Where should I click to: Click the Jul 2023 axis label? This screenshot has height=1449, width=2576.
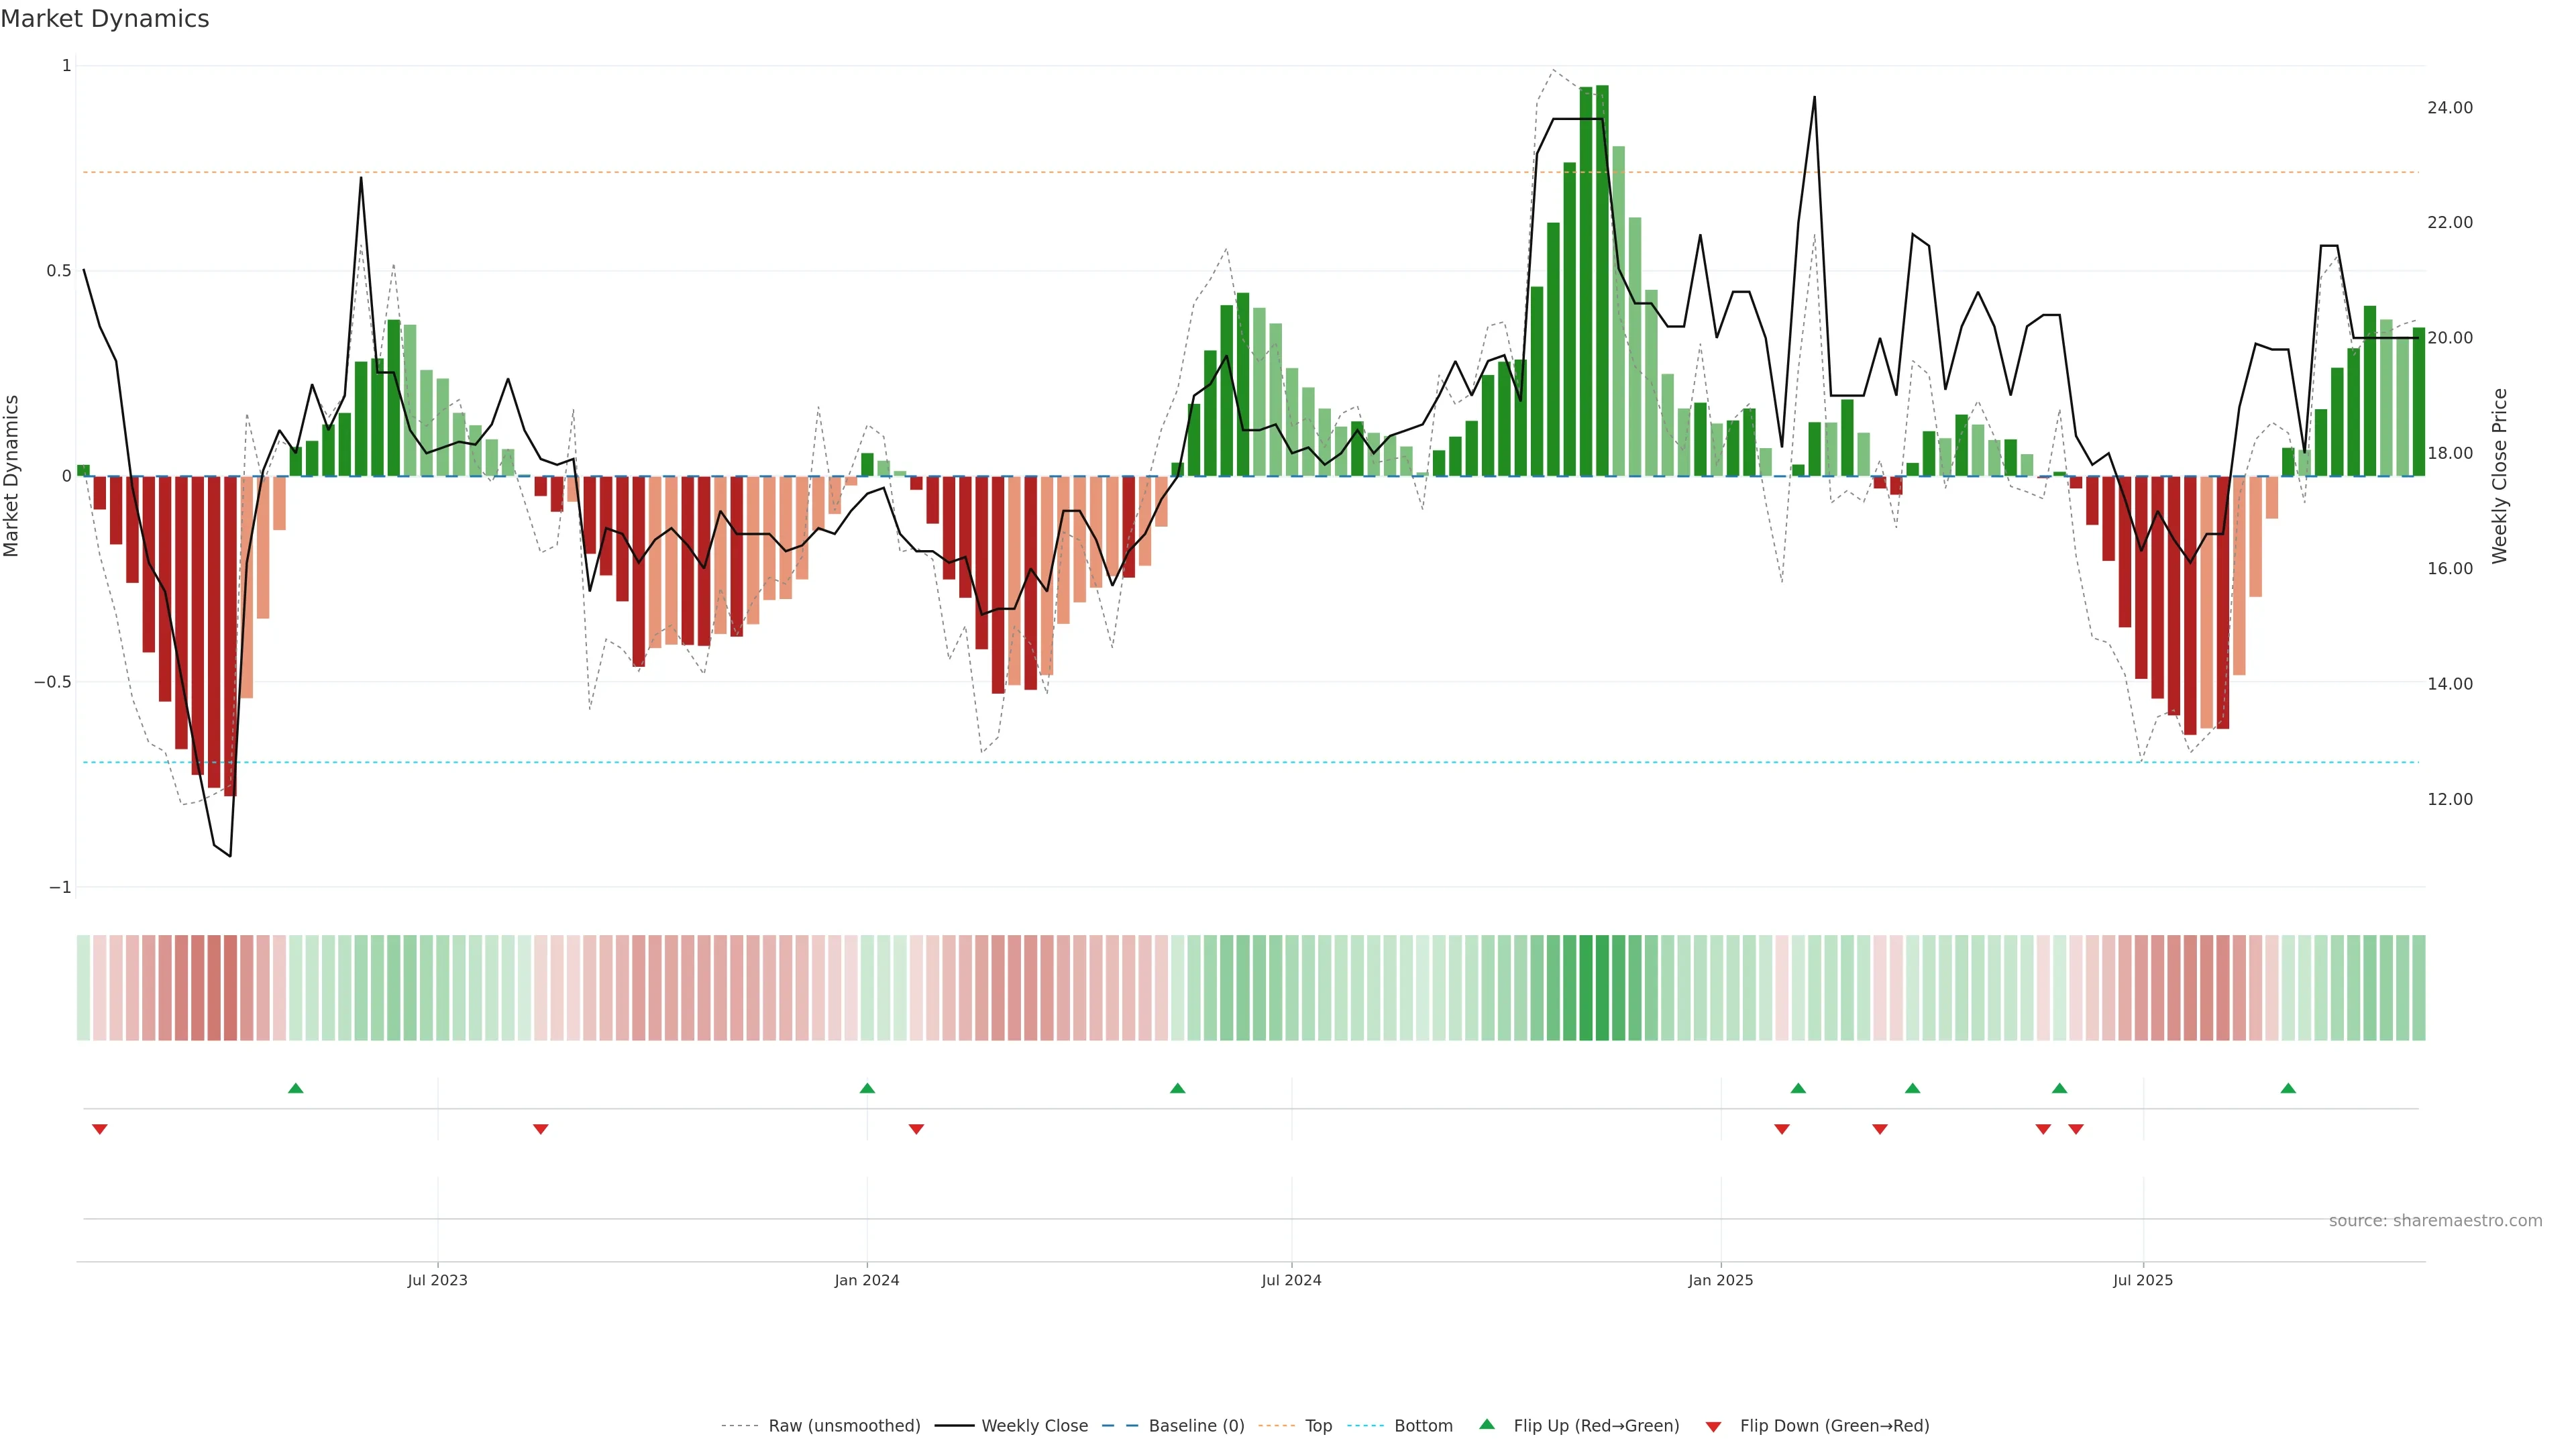437,1280
